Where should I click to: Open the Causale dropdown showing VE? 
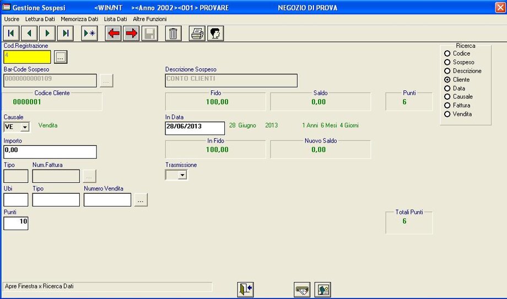[x=24, y=127]
